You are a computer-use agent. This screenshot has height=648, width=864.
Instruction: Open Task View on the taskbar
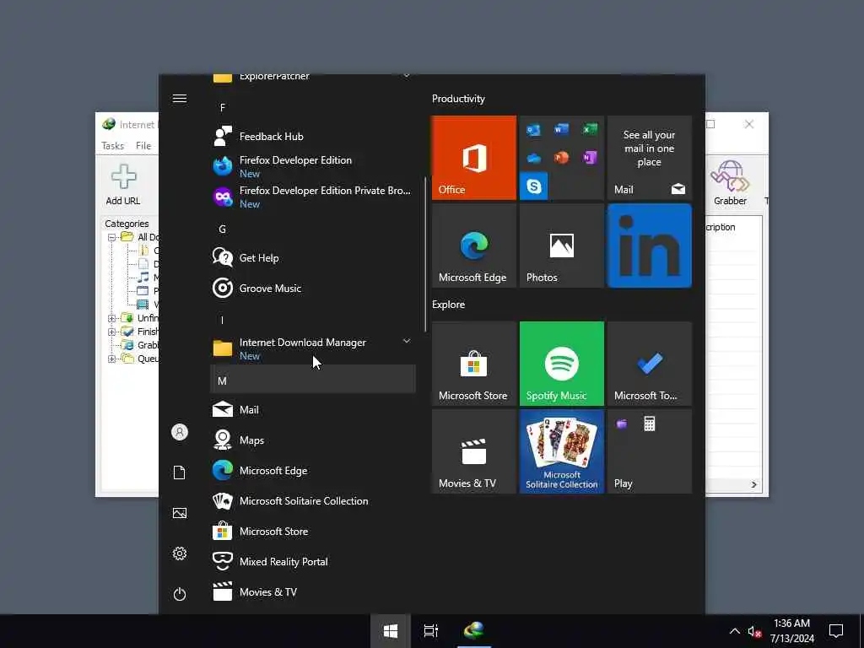click(431, 631)
